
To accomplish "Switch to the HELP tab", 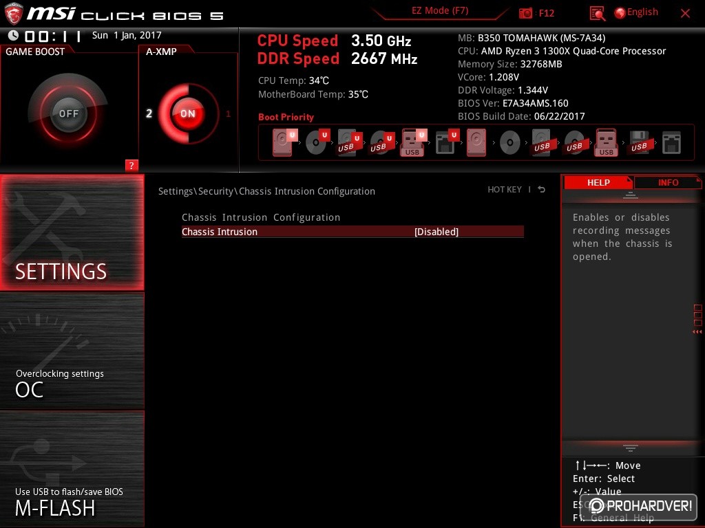I will point(598,183).
